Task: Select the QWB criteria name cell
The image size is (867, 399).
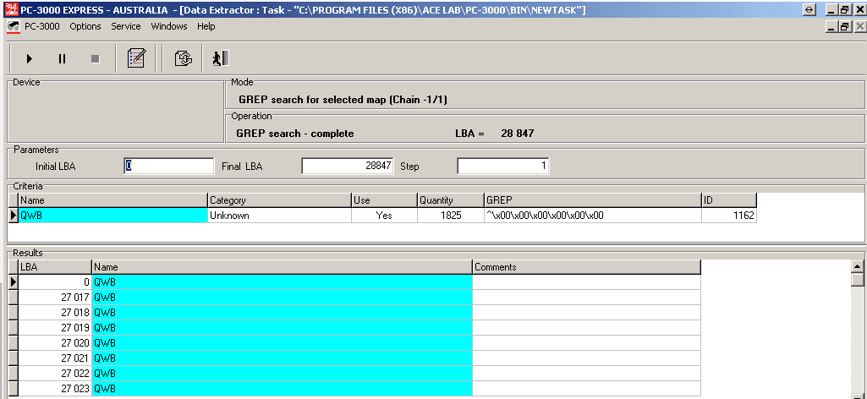Action: click(112, 216)
